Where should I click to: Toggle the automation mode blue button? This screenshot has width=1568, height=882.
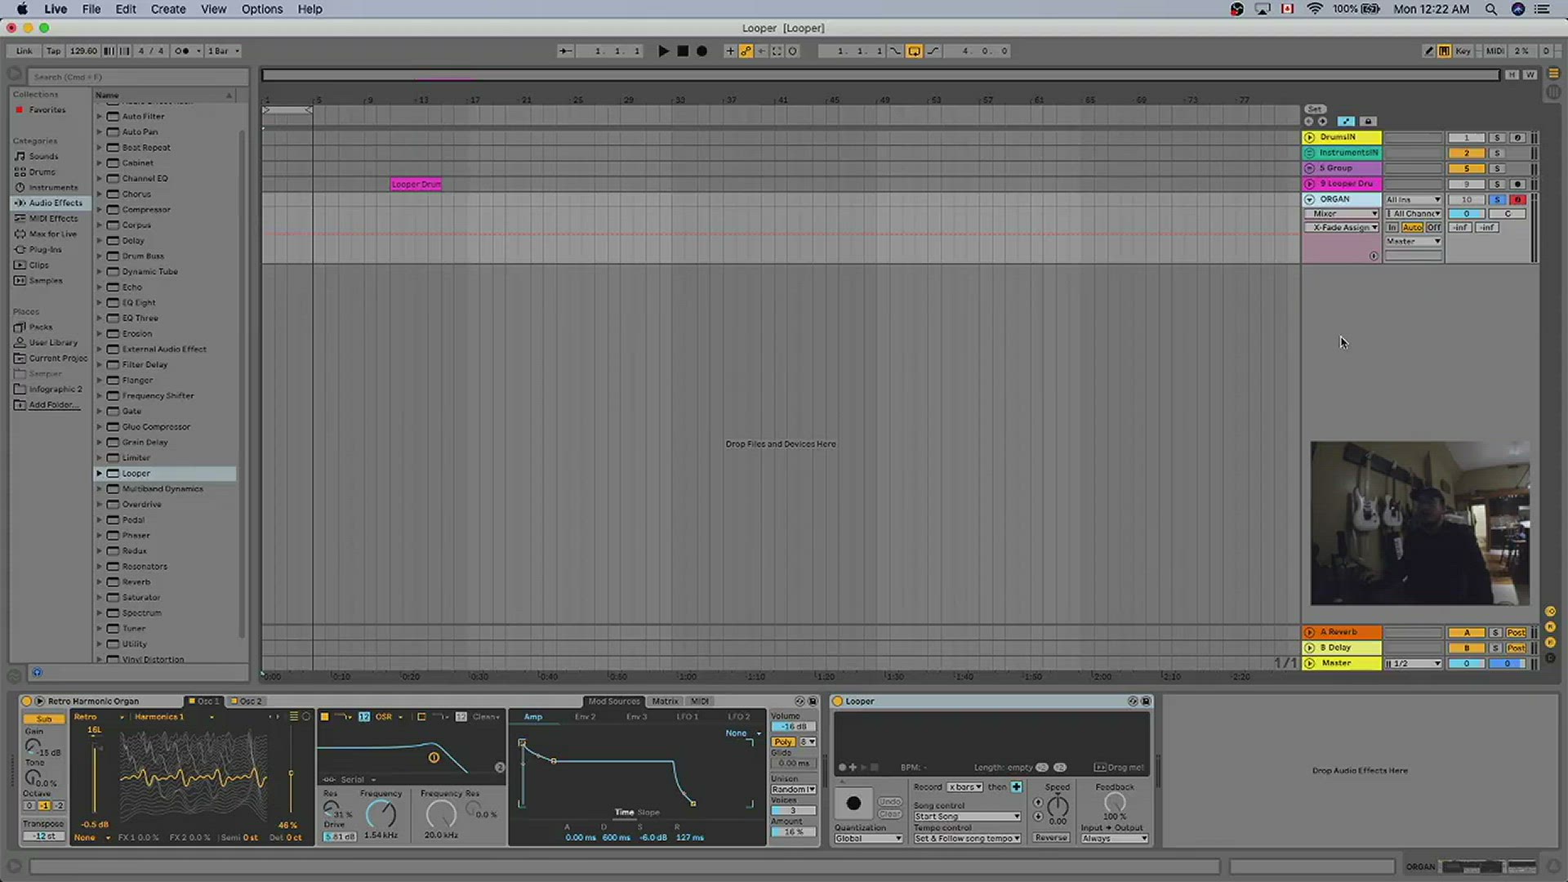click(x=1347, y=122)
